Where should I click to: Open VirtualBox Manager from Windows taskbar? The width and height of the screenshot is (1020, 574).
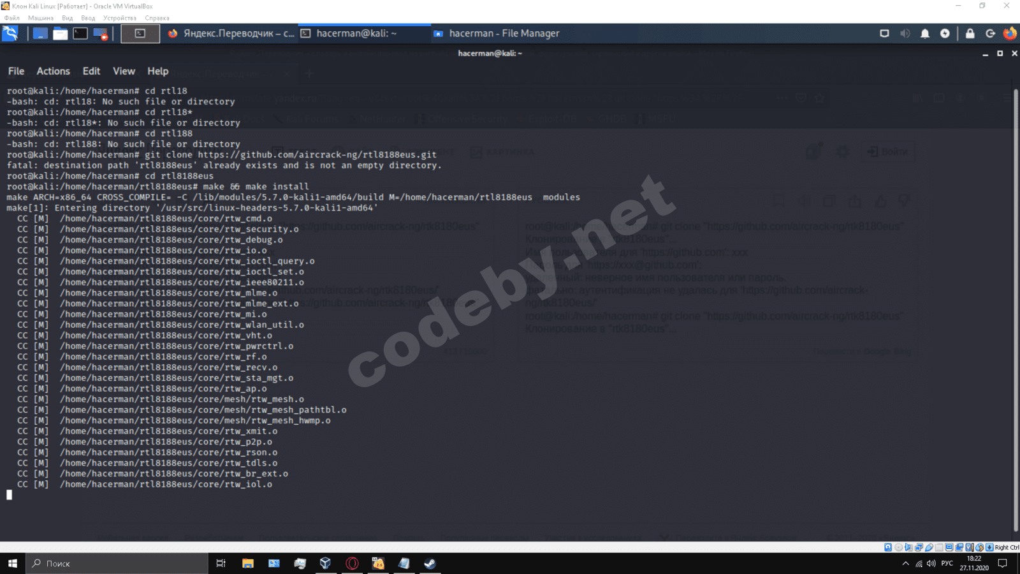pos(326,563)
